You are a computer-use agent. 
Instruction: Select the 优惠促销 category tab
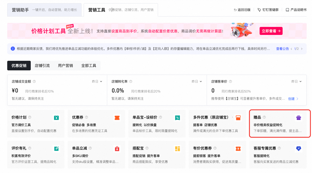click(x=19, y=66)
